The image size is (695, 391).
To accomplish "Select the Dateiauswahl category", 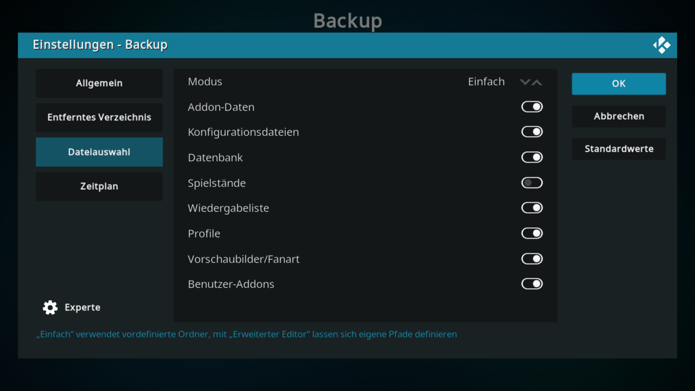I will pos(99,152).
